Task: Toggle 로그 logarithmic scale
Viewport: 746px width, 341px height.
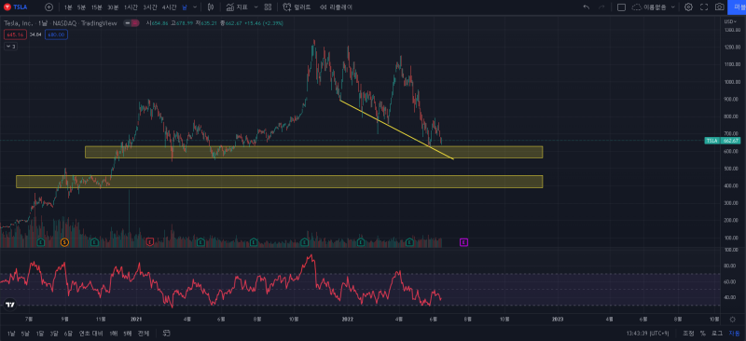Action: point(717,333)
